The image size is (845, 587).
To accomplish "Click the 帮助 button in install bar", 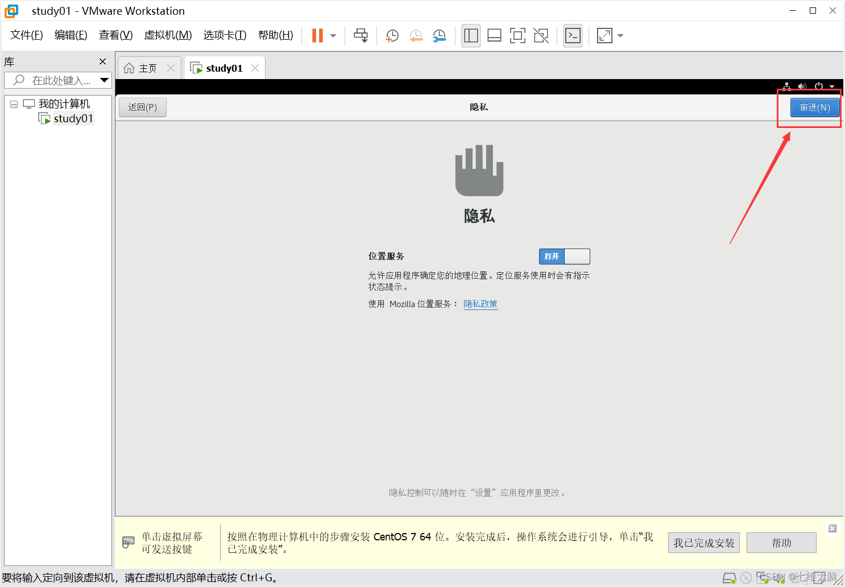I will point(781,543).
